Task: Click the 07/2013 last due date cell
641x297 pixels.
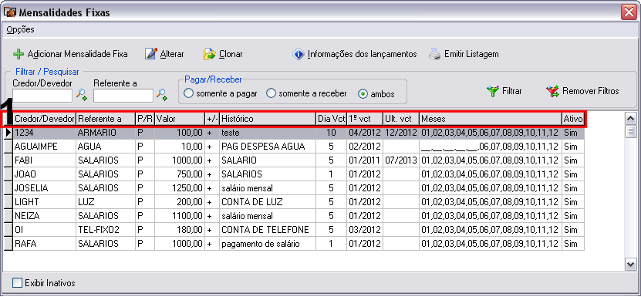Action: [x=401, y=160]
